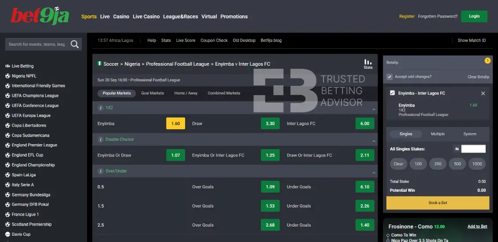498x242 pixels.
Task: Click soccer ball icon next to Nigeria NPFL
Action: click(7, 76)
